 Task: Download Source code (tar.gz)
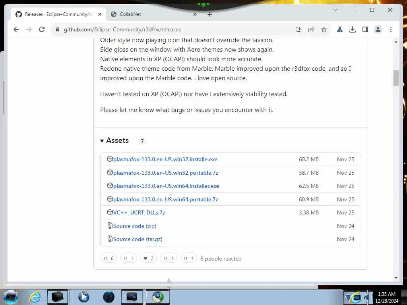click(138, 239)
